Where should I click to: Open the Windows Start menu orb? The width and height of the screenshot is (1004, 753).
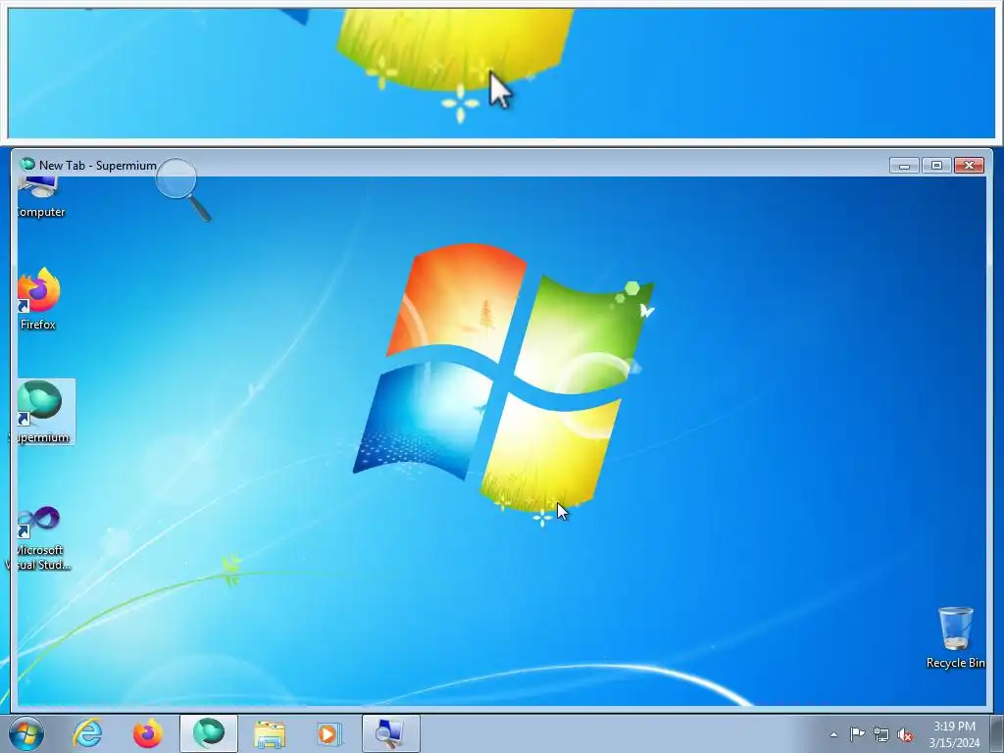pyautogui.click(x=26, y=733)
